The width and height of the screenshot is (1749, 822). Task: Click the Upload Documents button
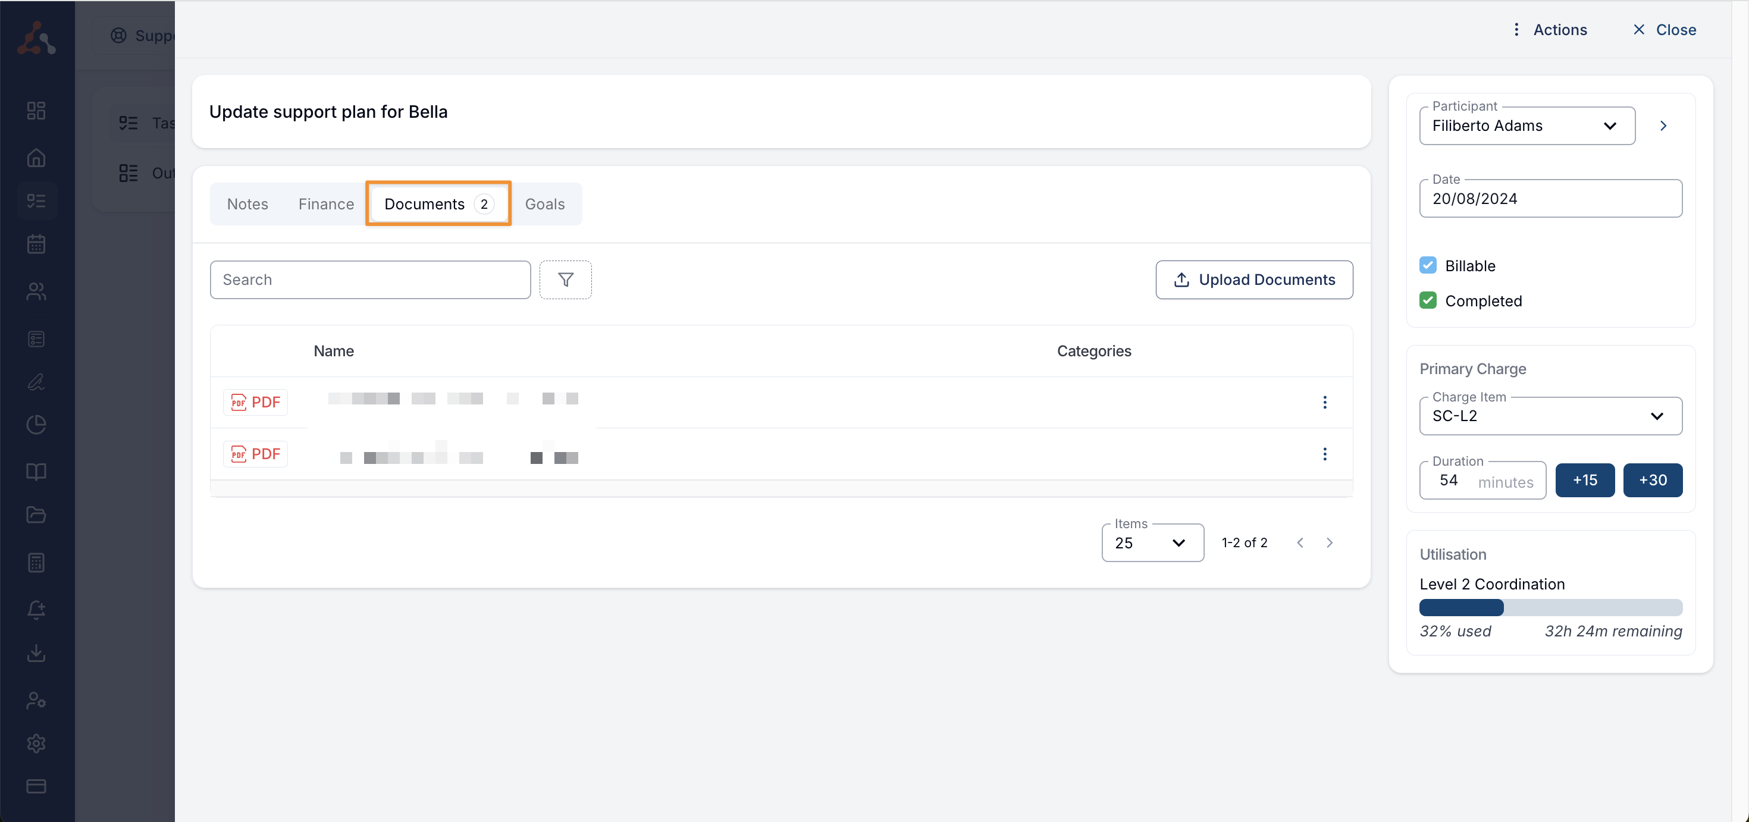click(x=1253, y=280)
